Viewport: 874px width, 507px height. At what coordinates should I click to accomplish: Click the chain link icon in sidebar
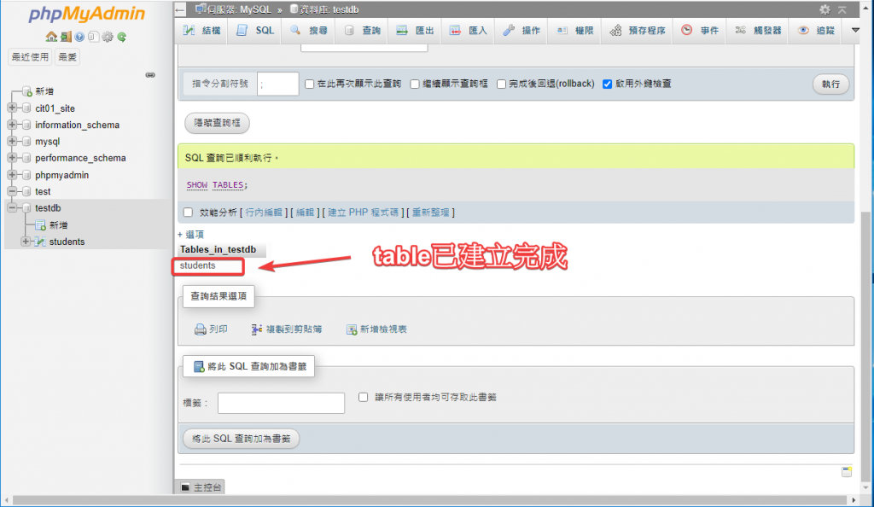(150, 75)
